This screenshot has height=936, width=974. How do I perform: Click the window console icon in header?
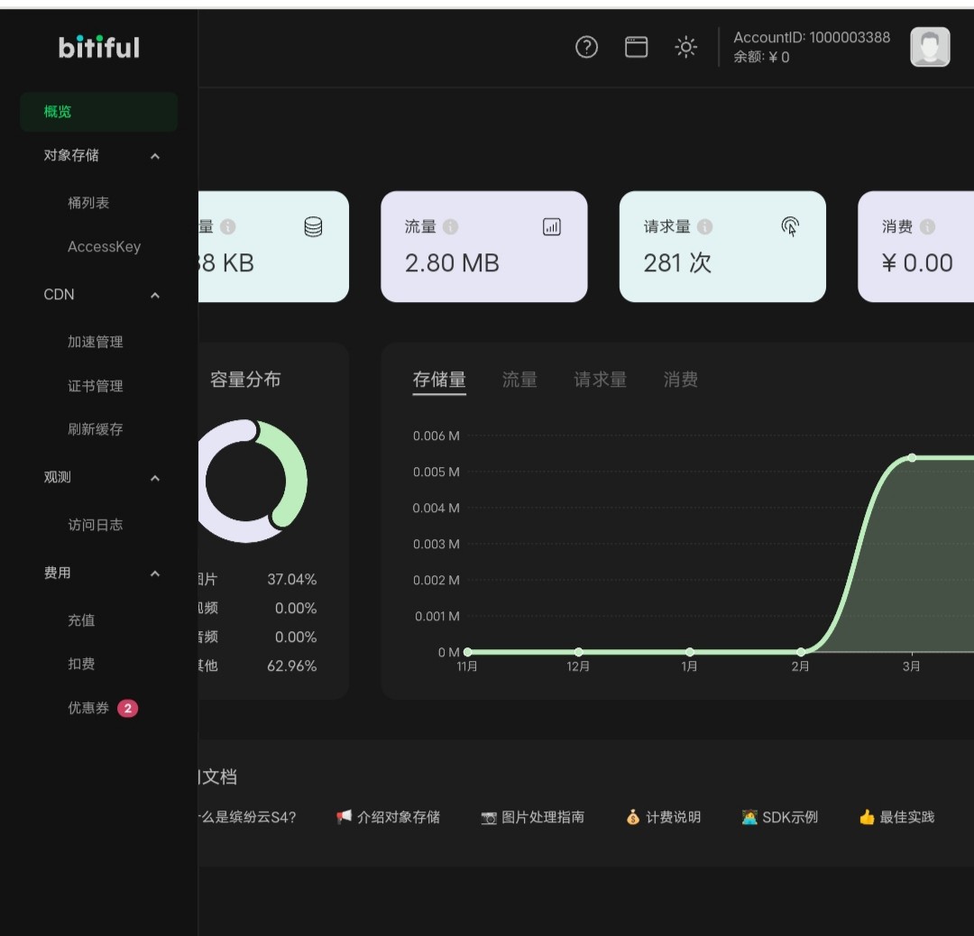[636, 47]
